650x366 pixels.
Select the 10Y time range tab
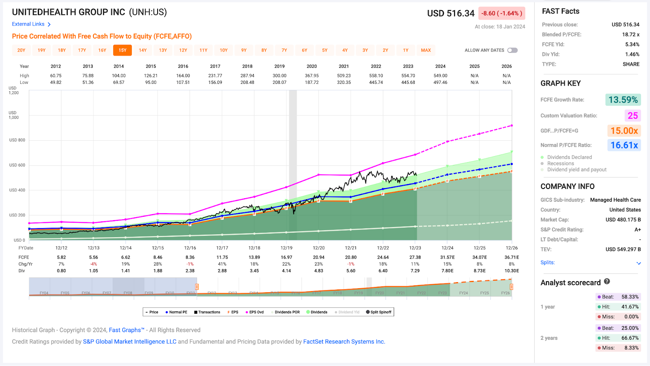[x=223, y=50]
